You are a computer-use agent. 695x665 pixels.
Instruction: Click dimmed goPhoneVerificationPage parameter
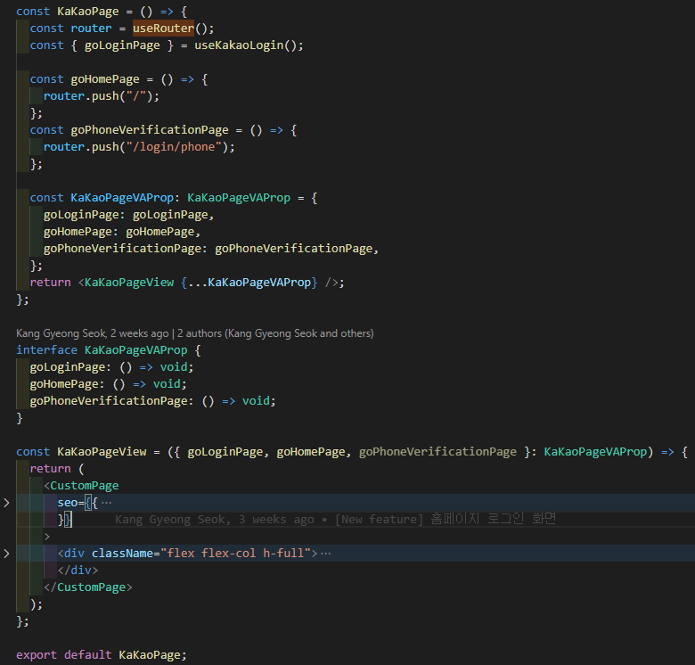point(437,452)
